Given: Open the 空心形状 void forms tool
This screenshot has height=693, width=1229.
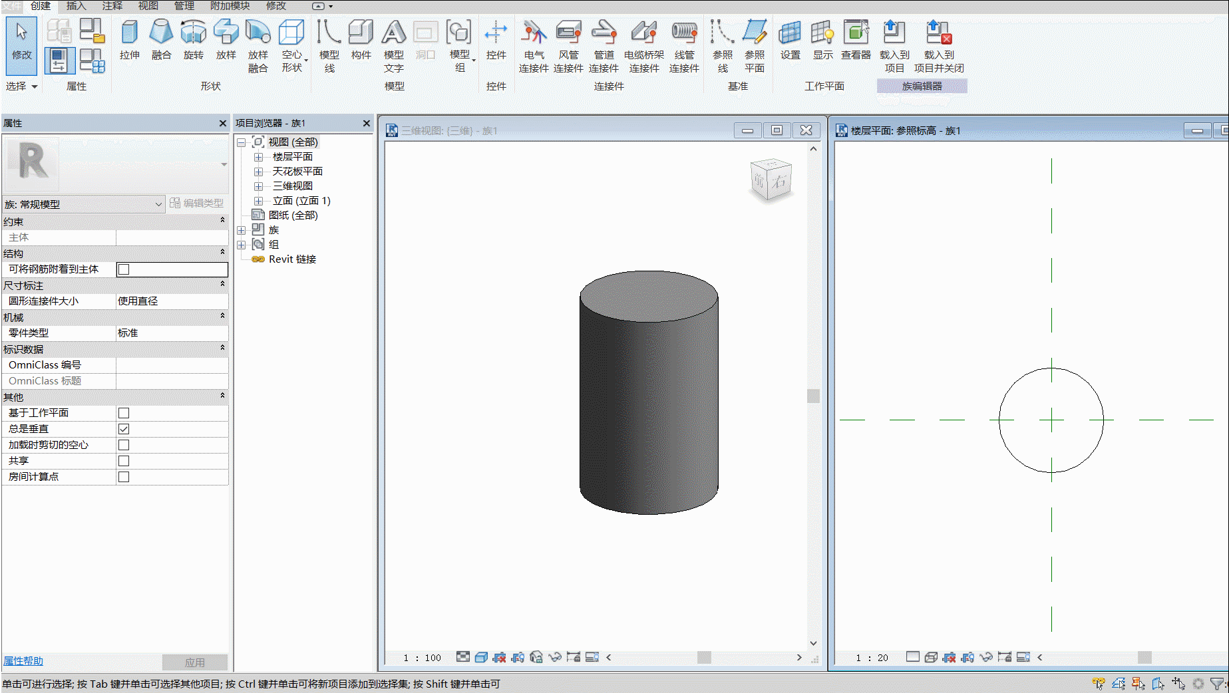Looking at the screenshot, I should (292, 45).
